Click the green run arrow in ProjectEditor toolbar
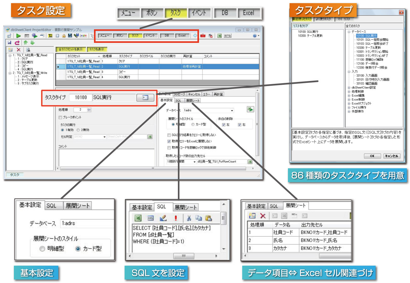Viewport: 410px width, 283px height. (x=18, y=36)
